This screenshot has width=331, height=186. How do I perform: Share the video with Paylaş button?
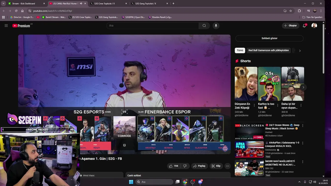pos(199,166)
